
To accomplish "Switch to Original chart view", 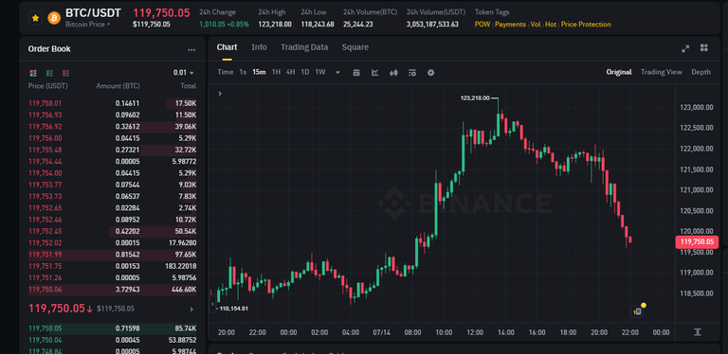I will point(619,72).
